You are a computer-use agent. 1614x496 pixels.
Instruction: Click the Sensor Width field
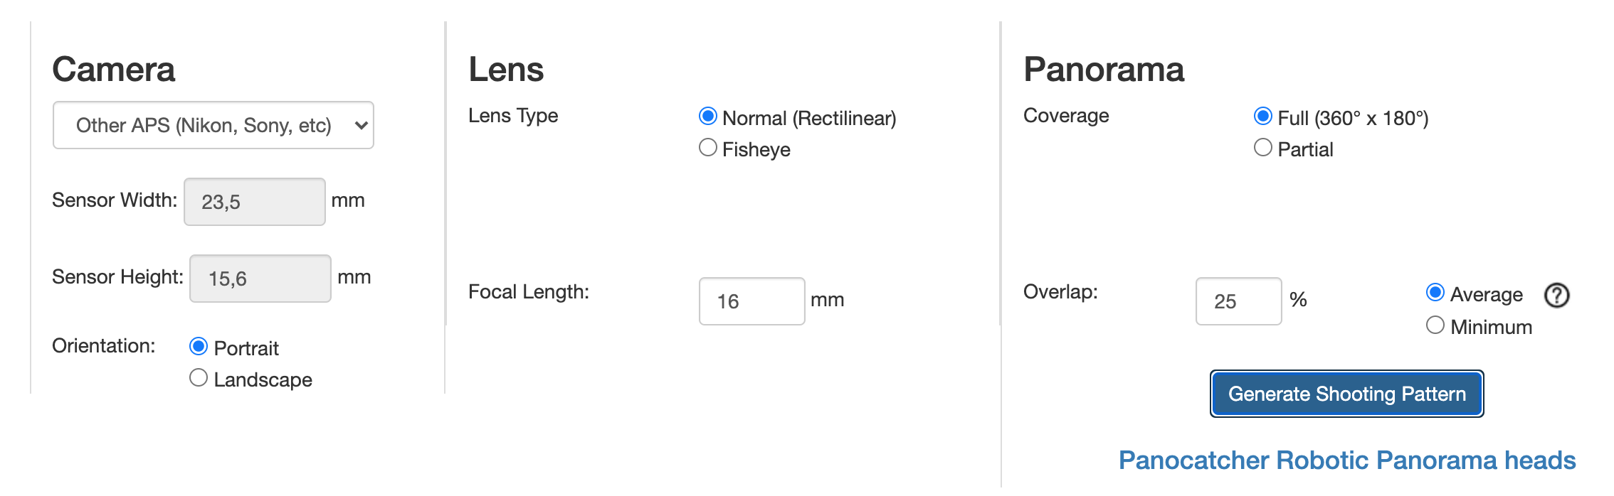[x=254, y=202]
